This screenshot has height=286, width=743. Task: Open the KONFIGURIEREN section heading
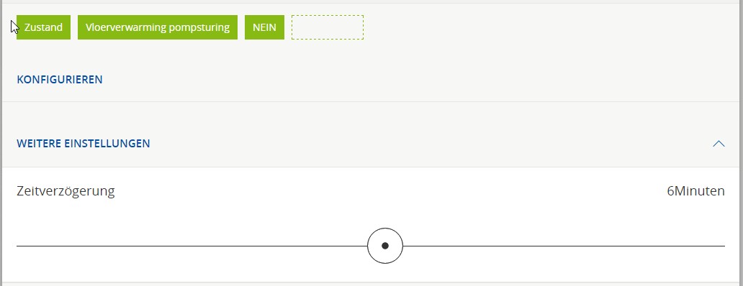pyautogui.click(x=60, y=80)
